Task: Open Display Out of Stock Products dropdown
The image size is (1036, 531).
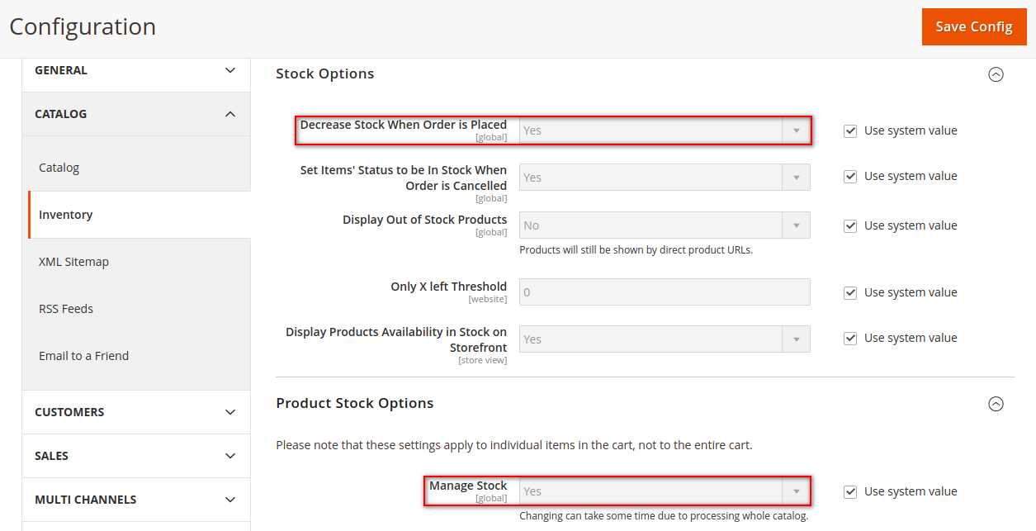Action: click(x=665, y=225)
